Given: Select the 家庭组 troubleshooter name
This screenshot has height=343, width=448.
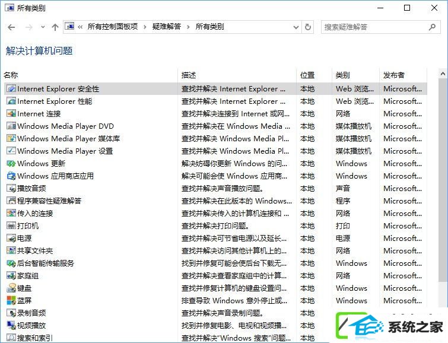Looking at the screenshot, I should (x=28, y=275).
